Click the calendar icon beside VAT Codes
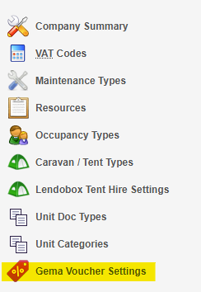The image size is (201, 292). 18,53
